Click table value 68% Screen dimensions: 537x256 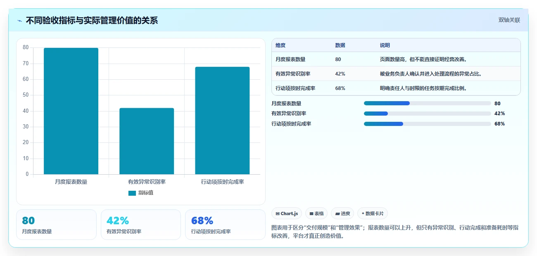click(340, 88)
